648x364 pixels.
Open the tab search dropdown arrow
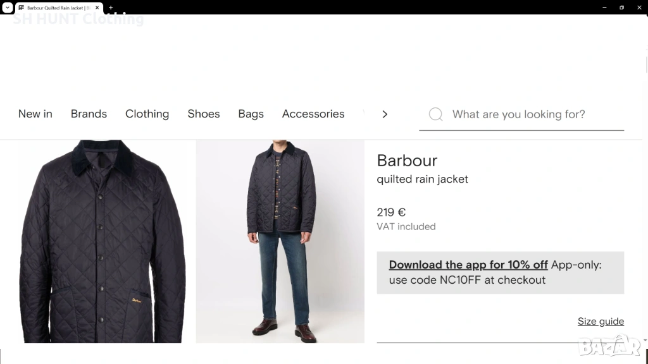pyautogui.click(x=8, y=8)
